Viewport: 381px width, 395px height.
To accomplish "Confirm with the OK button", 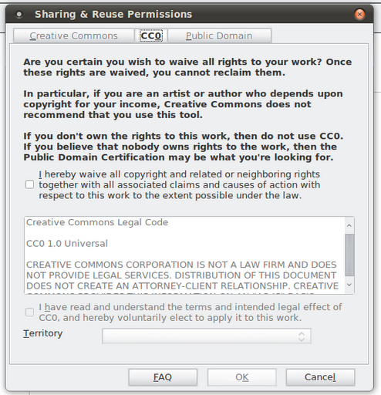I will tap(242, 377).
